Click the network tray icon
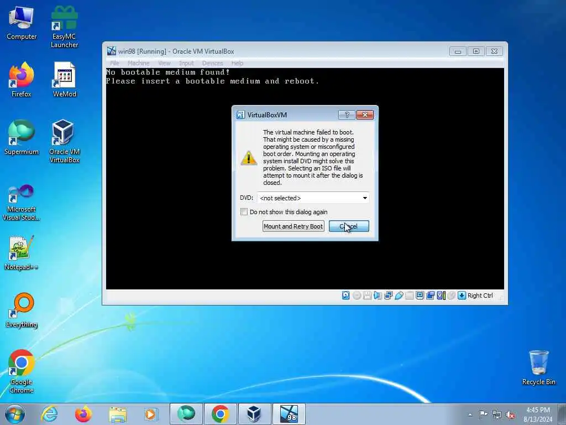The width and height of the screenshot is (566, 425). coord(497,414)
